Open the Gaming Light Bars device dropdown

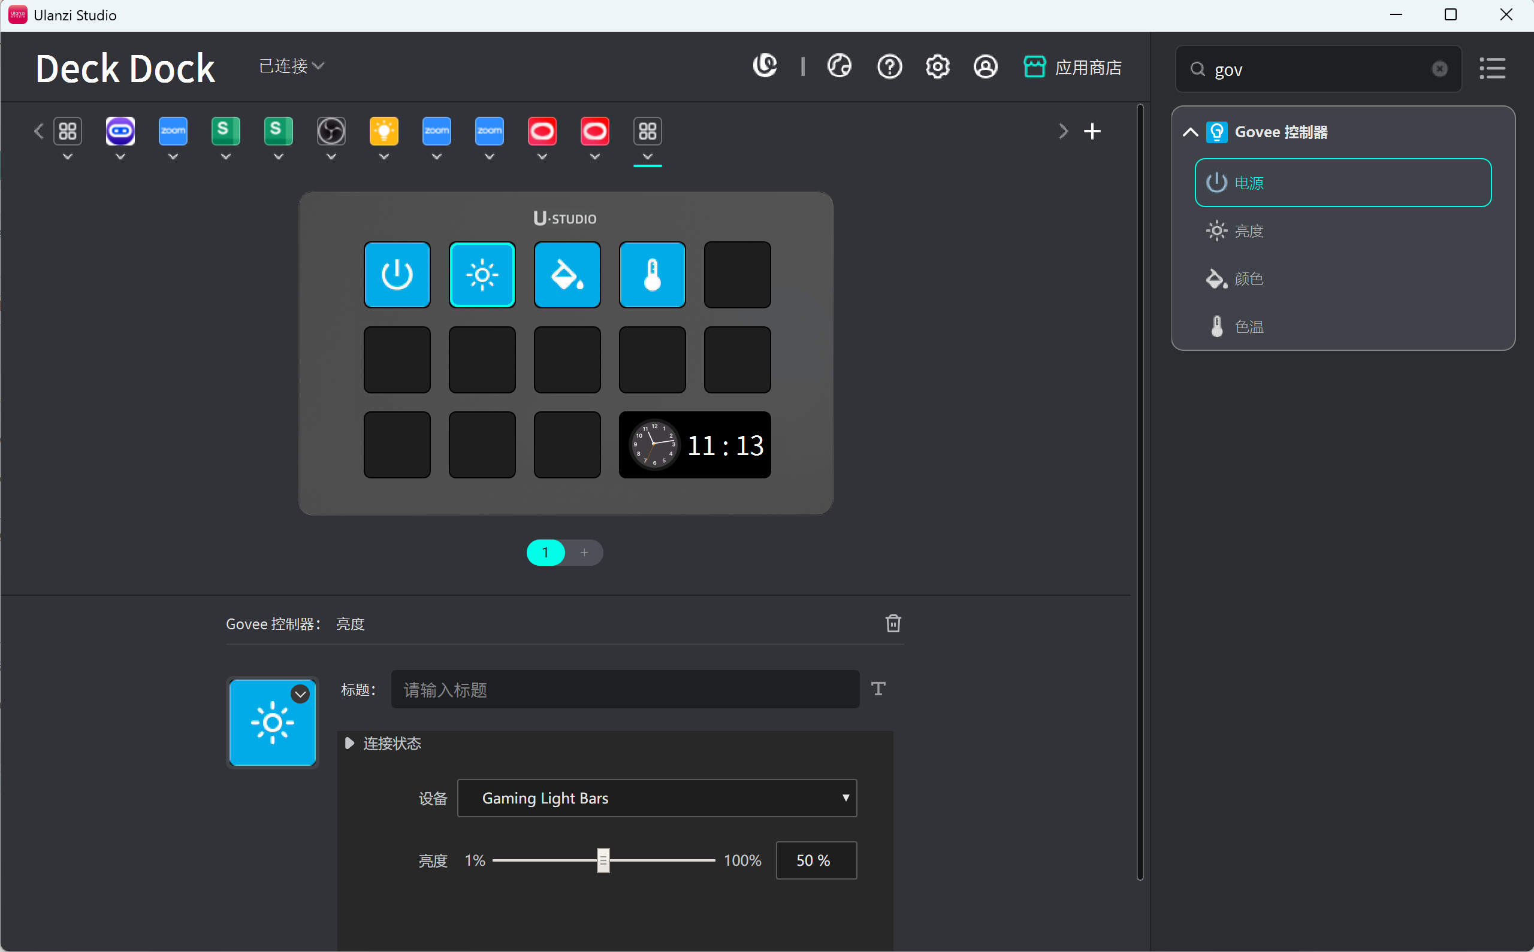click(656, 798)
